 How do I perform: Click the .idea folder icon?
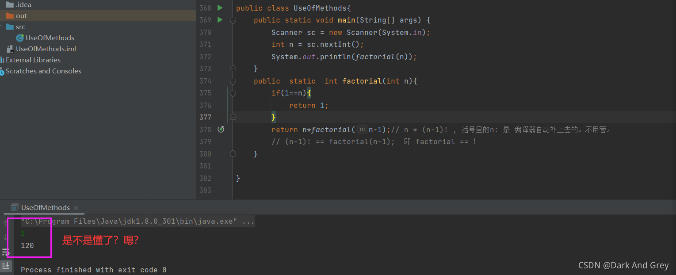[x=10, y=5]
